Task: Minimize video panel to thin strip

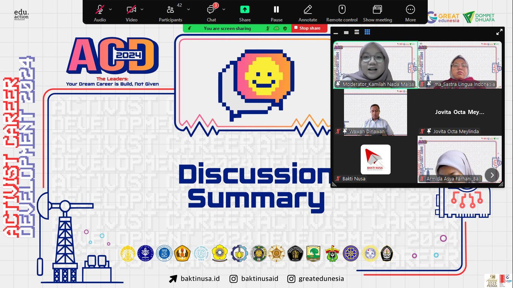Action: pos(336,33)
